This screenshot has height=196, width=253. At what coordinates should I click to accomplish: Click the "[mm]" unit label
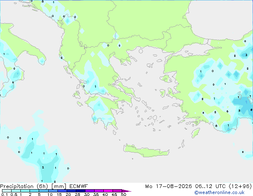tap(59, 186)
